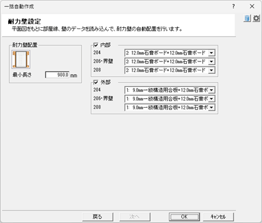
Task: Click the 戻る button
Action: tap(98, 217)
